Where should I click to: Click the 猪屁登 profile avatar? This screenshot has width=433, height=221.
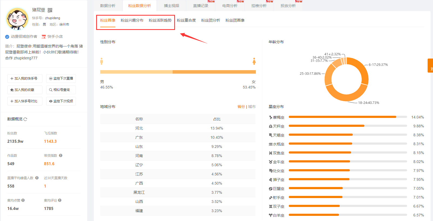17,19
